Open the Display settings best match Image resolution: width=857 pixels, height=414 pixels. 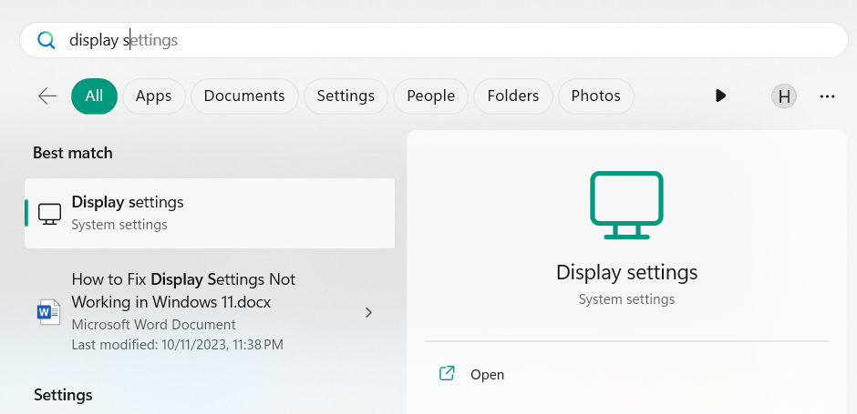pyautogui.click(x=210, y=213)
